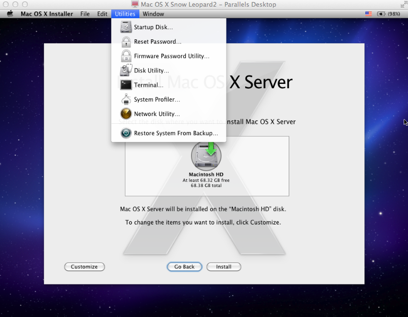This screenshot has height=317, width=408.
Task: Open the Mac OS X Installer menu
Action: 47,14
